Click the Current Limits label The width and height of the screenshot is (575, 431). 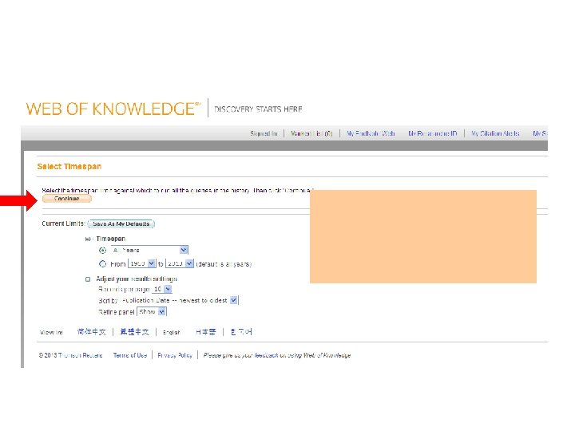63,223
